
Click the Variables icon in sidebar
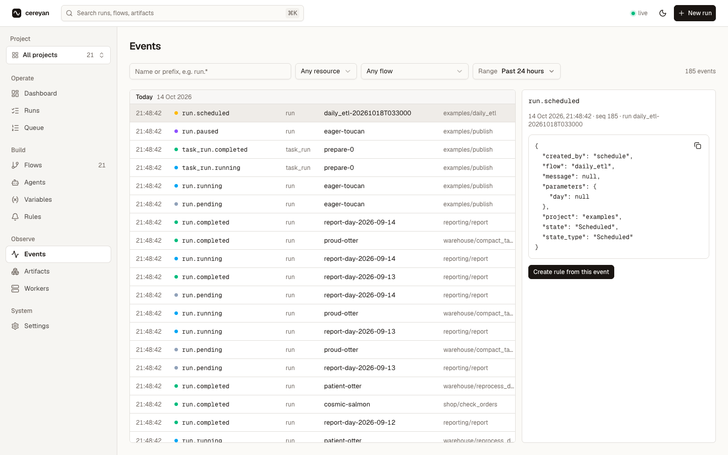coord(15,200)
